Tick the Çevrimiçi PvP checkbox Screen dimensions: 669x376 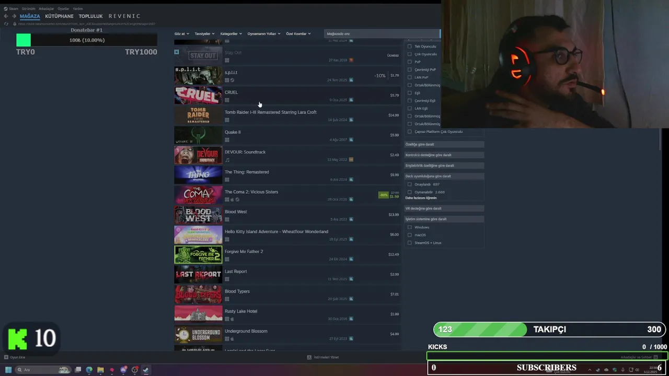click(410, 69)
